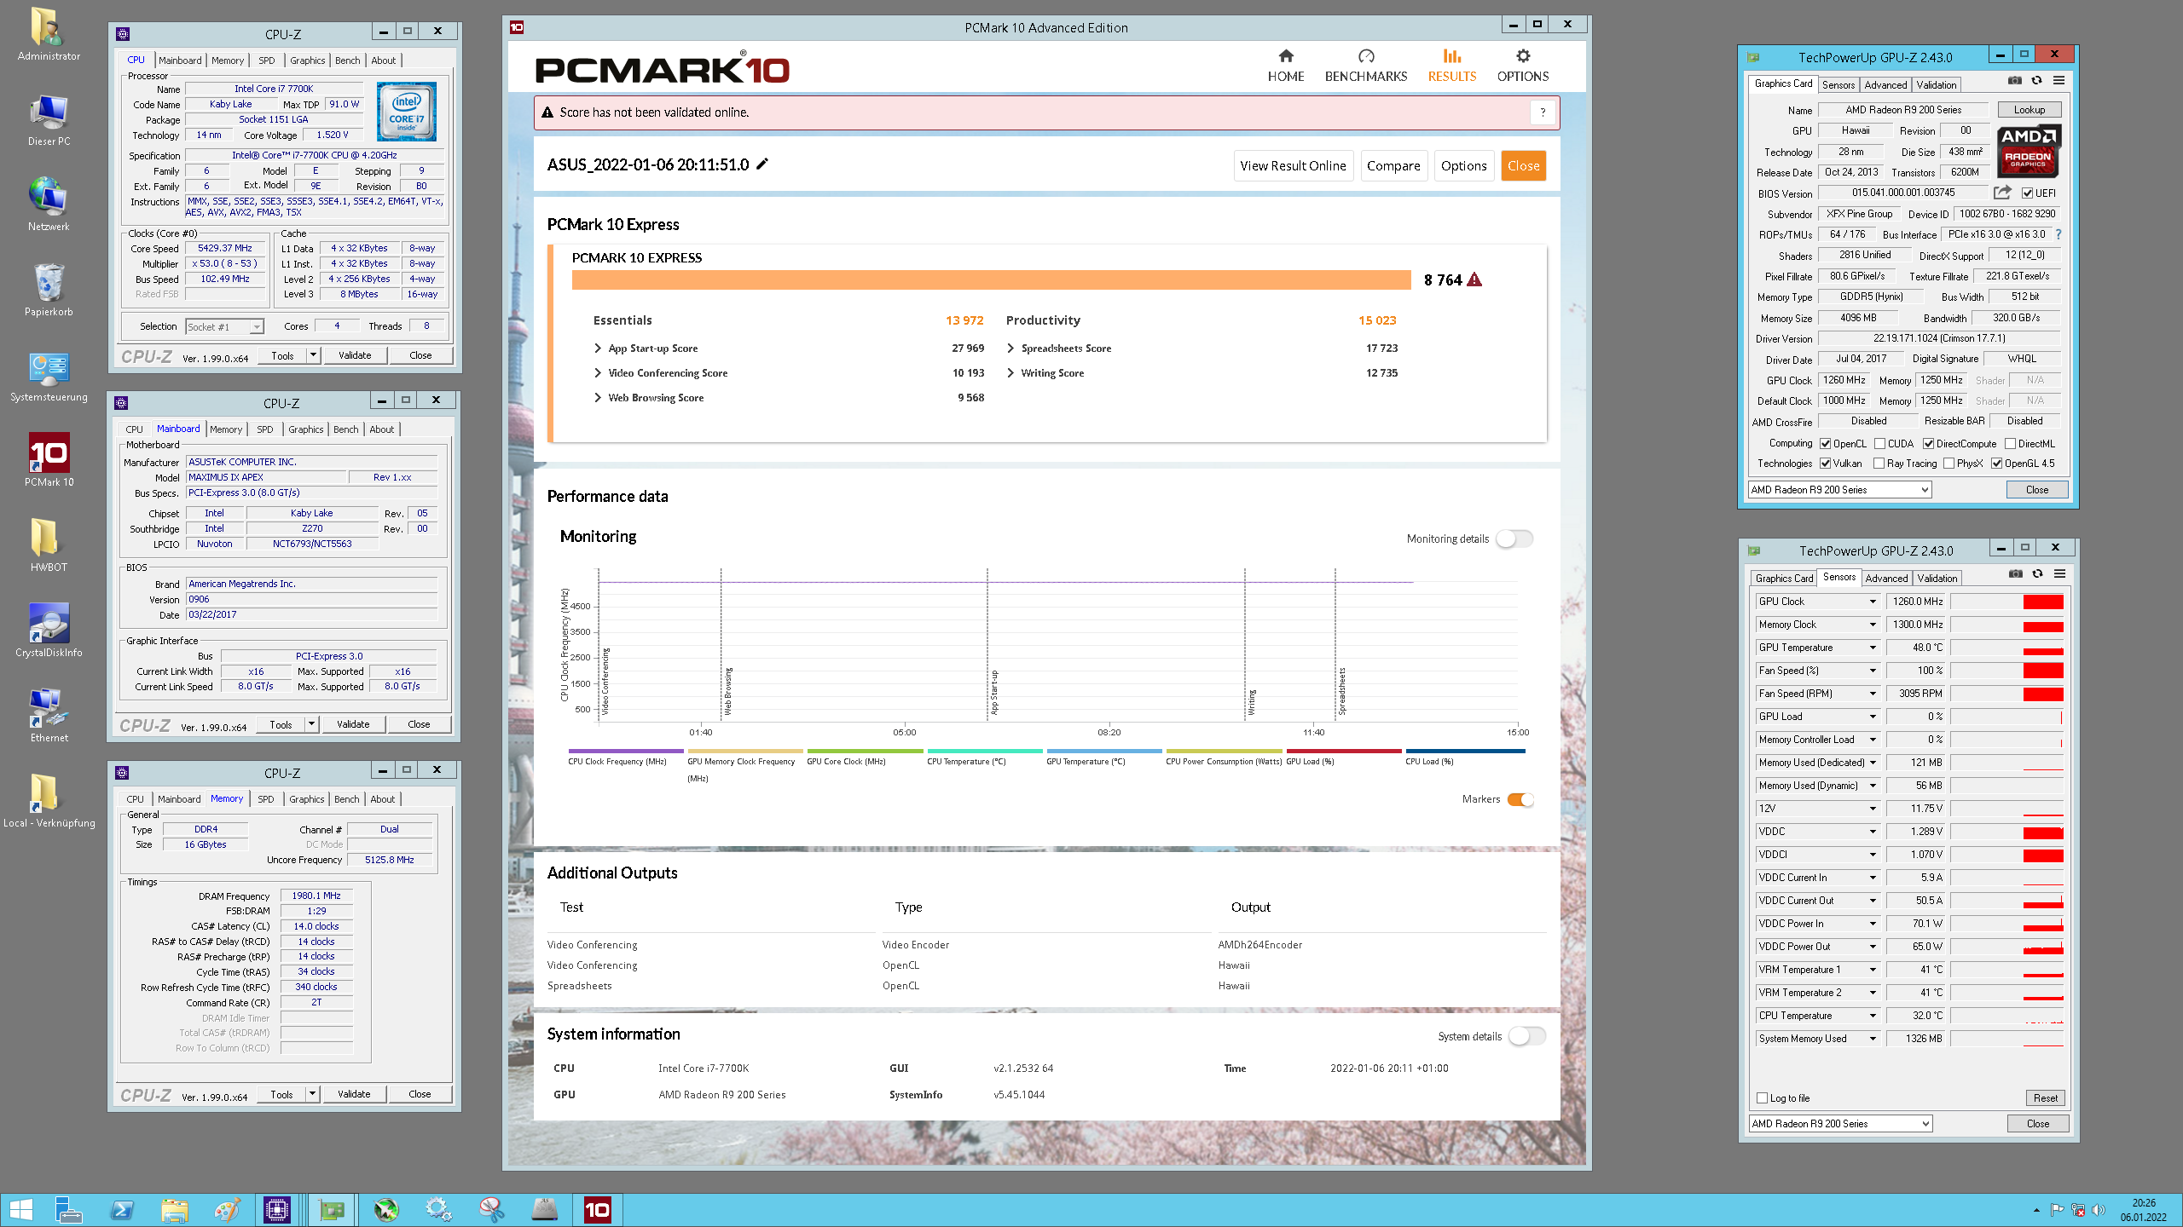Open the Papierkorb recycle bin

pyautogui.click(x=49, y=290)
